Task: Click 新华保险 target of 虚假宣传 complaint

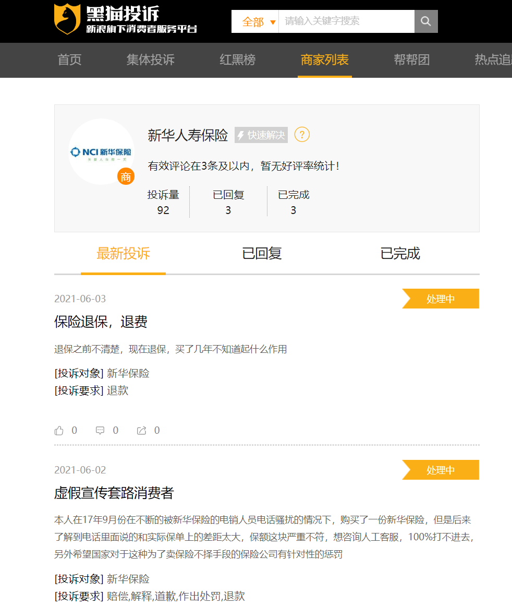Action: (x=128, y=579)
